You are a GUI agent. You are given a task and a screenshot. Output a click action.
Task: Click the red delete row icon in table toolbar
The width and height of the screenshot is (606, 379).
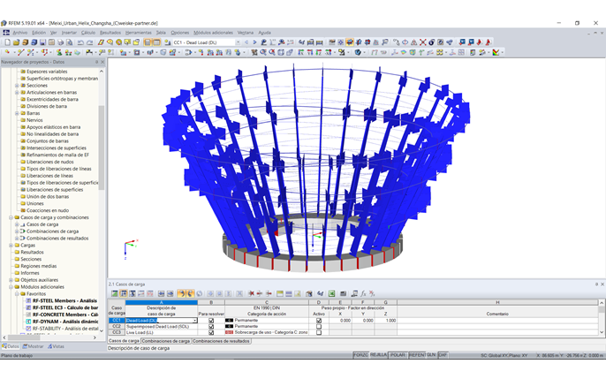251,294
